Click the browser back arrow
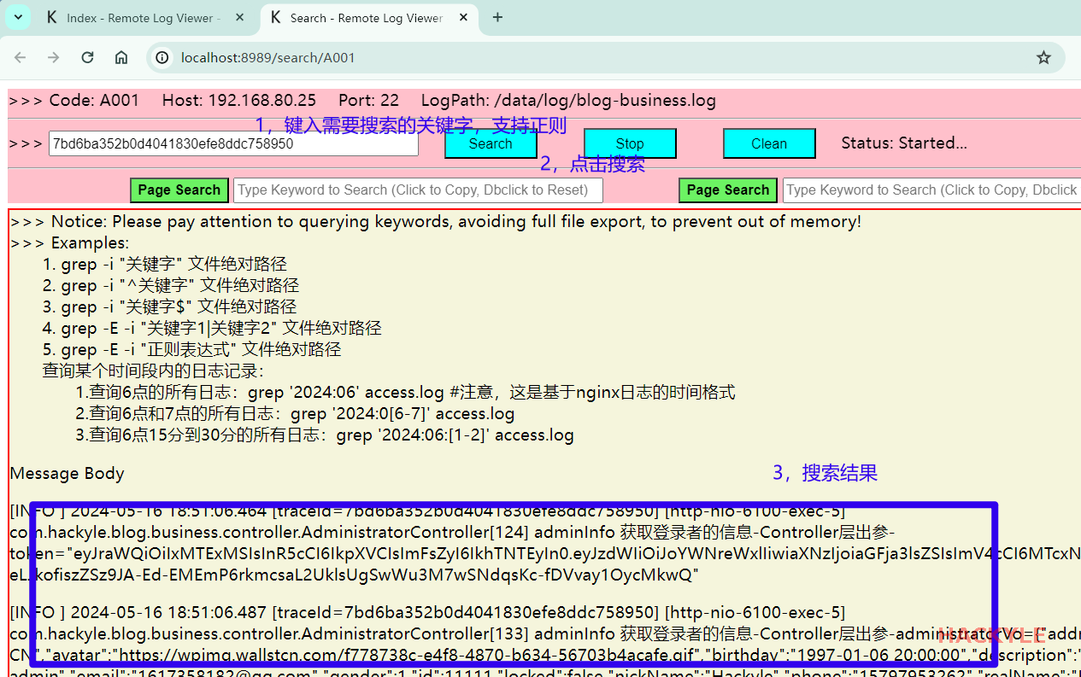This screenshot has width=1081, height=677. [x=21, y=57]
